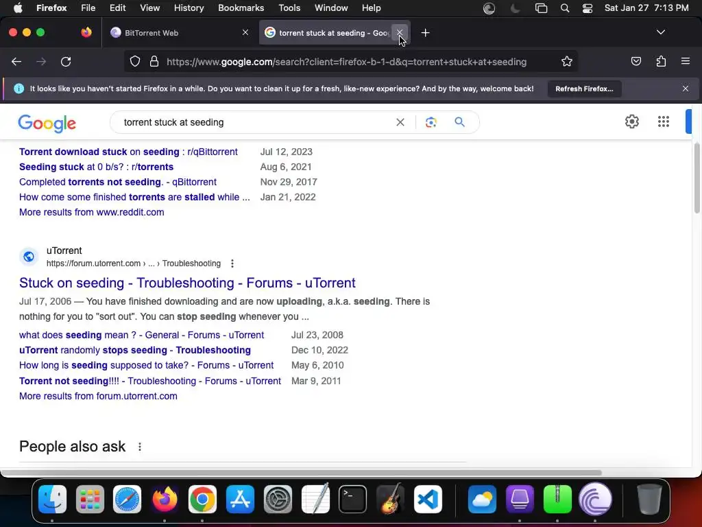
Task: Open Spotlight search in menu bar
Action: pyautogui.click(x=565, y=8)
